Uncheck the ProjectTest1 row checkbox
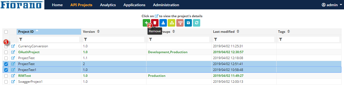344x97 pixels. [6, 70]
